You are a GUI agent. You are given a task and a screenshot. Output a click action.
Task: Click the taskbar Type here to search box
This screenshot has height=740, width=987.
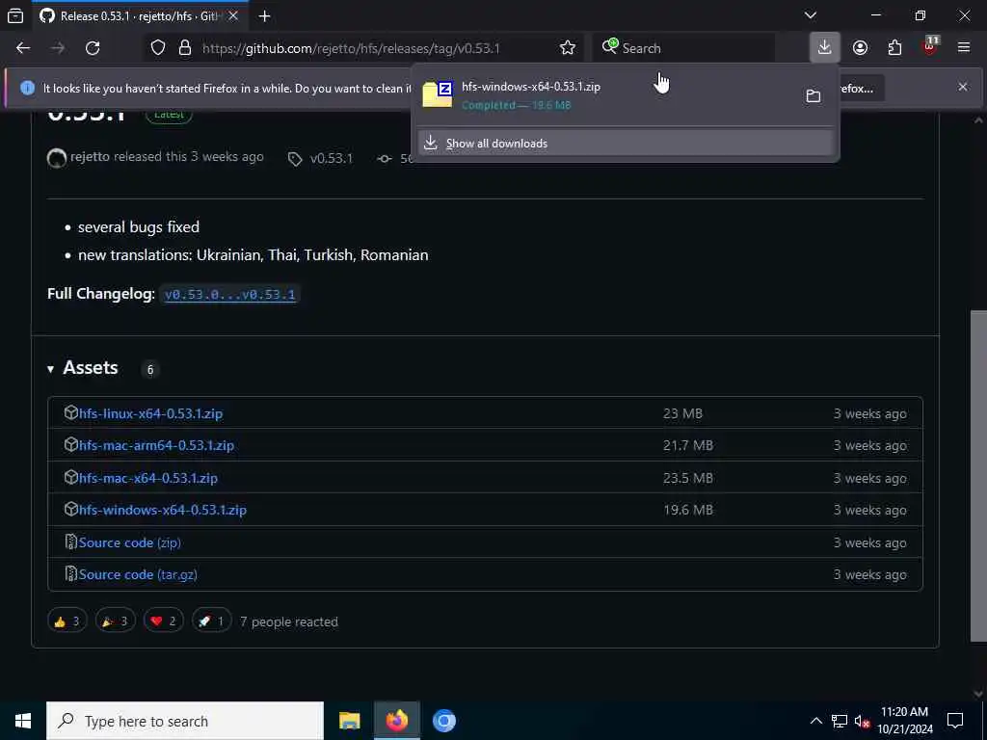pos(185,721)
